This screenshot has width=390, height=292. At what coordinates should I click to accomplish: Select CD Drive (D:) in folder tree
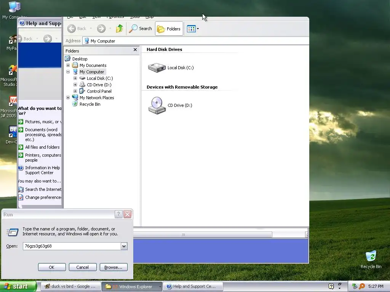[99, 85]
